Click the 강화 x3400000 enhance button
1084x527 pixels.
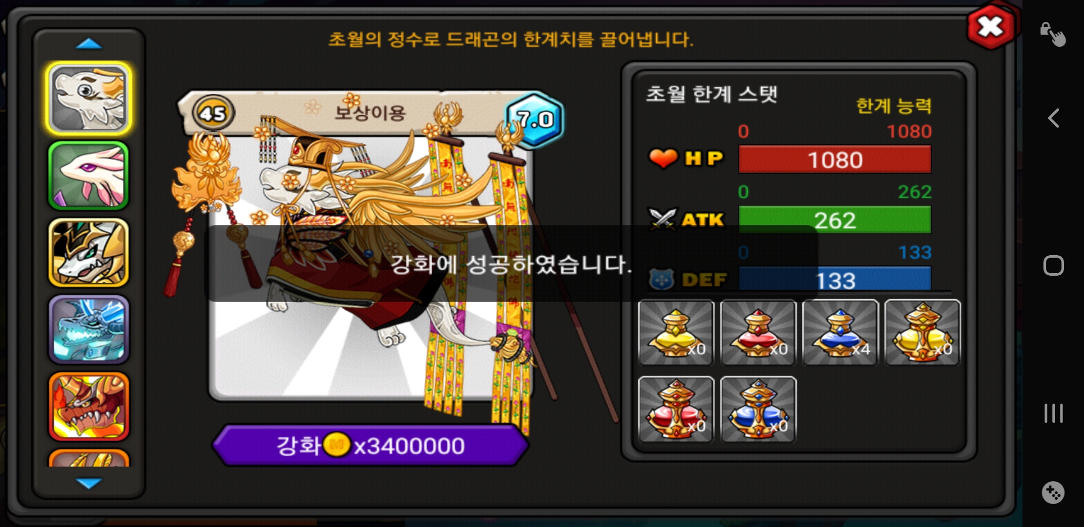click(371, 445)
